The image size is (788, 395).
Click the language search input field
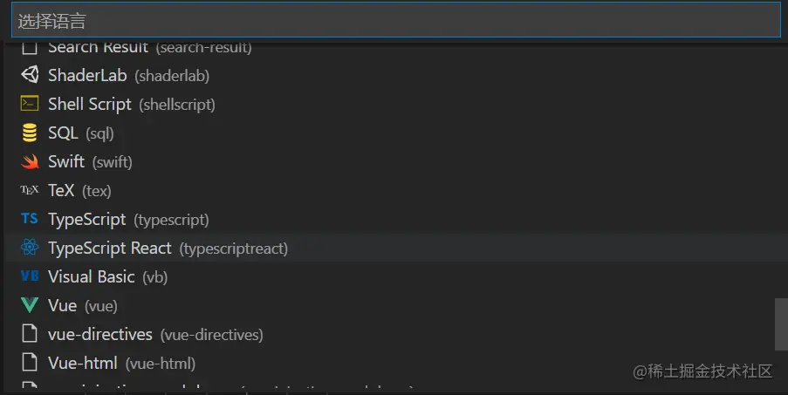click(393, 20)
